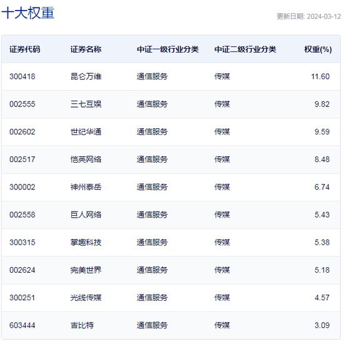Click 传媒 in the 神州泰岳 row

pyautogui.click(x=222, y=187)
